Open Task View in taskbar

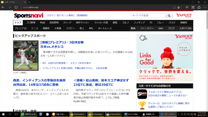pos(16,114)
